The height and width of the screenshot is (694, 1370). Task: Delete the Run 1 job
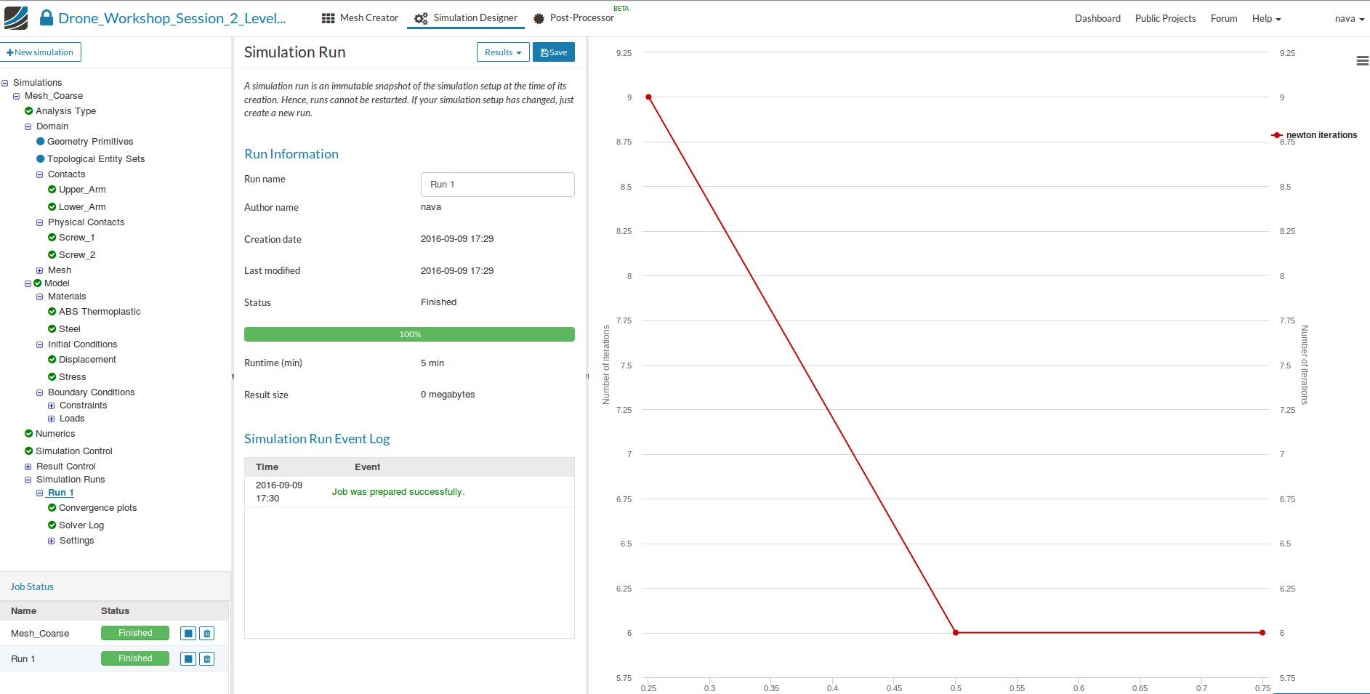[x=207, y=659]
